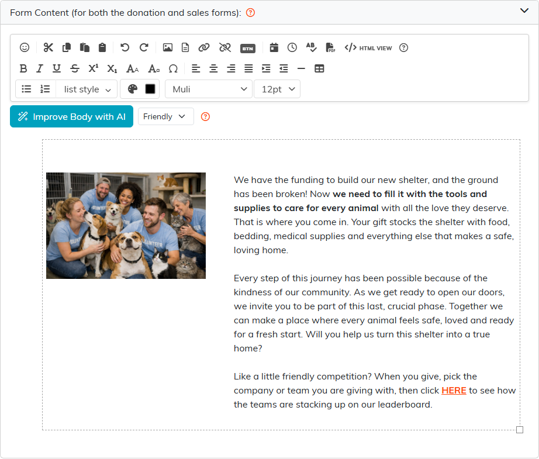This screenshot has width=539, height=459.
Task: Insert a table using the grid icon
Action: tap(319, 69)
